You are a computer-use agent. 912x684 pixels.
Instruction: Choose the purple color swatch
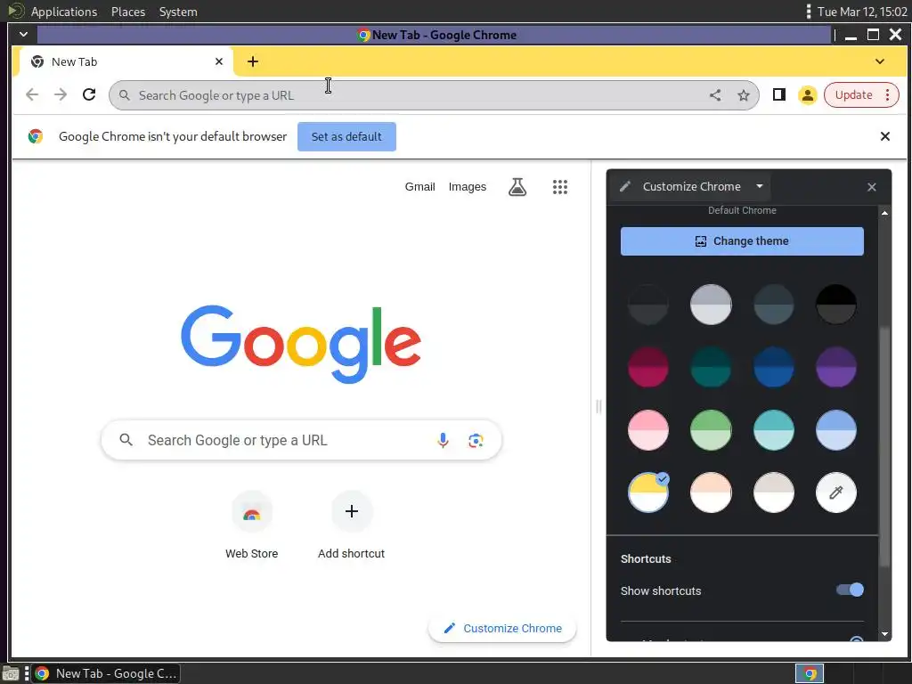pyautogui.click(x=835, y=367)
